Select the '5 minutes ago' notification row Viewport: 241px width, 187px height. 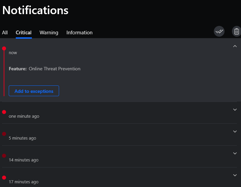[x=119, y=135]
